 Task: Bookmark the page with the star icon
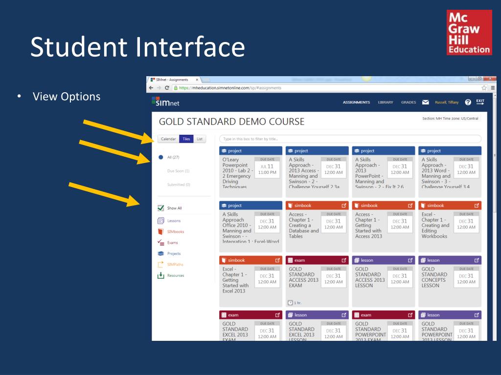pos(484,88)
